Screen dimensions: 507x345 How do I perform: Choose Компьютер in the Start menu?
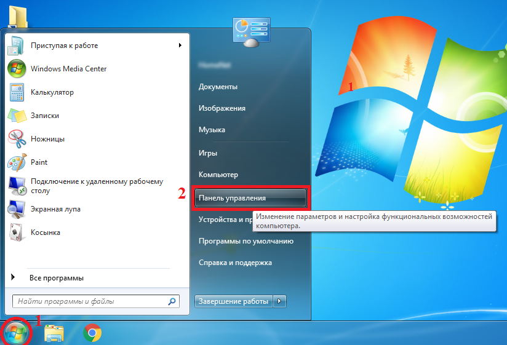pos(218,175)
